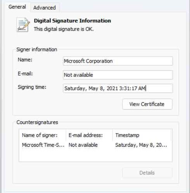
Task: Click the Signer information group label
Action: coord(37,49)
